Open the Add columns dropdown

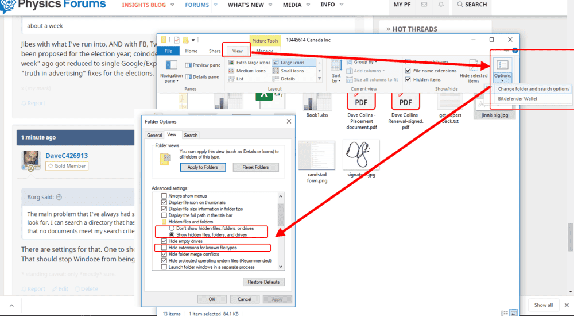pos(366,71)
